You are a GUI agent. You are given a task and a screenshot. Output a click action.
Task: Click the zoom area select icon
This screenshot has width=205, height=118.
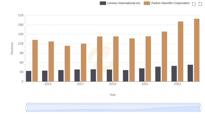pos(194,4)
